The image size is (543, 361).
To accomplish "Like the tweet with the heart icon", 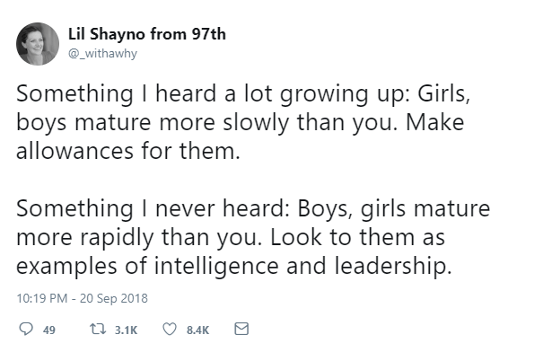I will tap(167, 330).
